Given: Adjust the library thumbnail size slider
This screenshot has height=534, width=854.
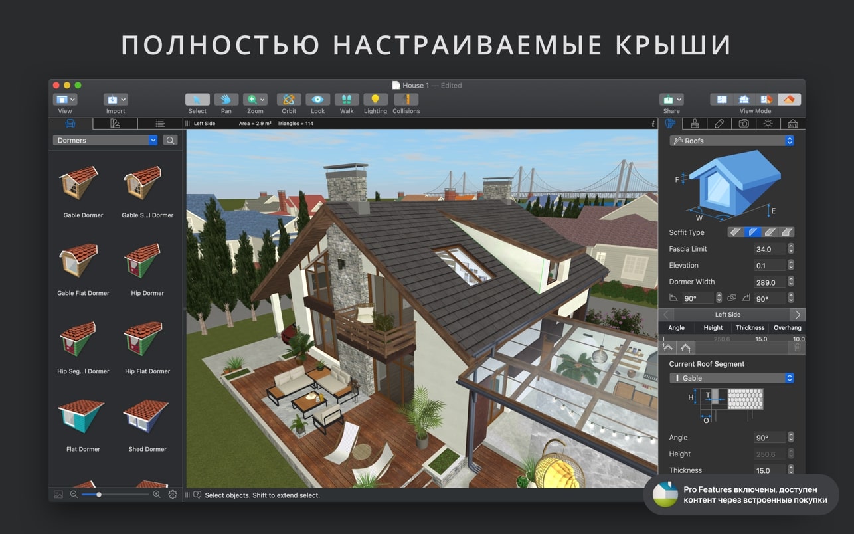Looking at the screenshot, I should pyautogui.click(x=99, y=495).
